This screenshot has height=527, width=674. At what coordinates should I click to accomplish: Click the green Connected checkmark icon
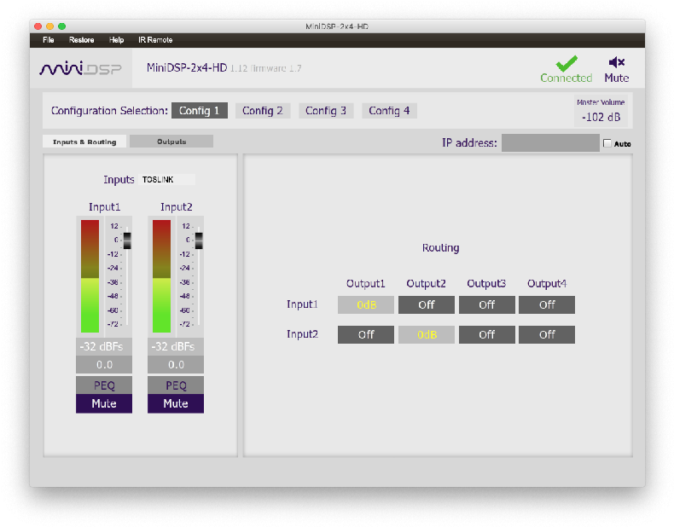(x=566, y=62)
